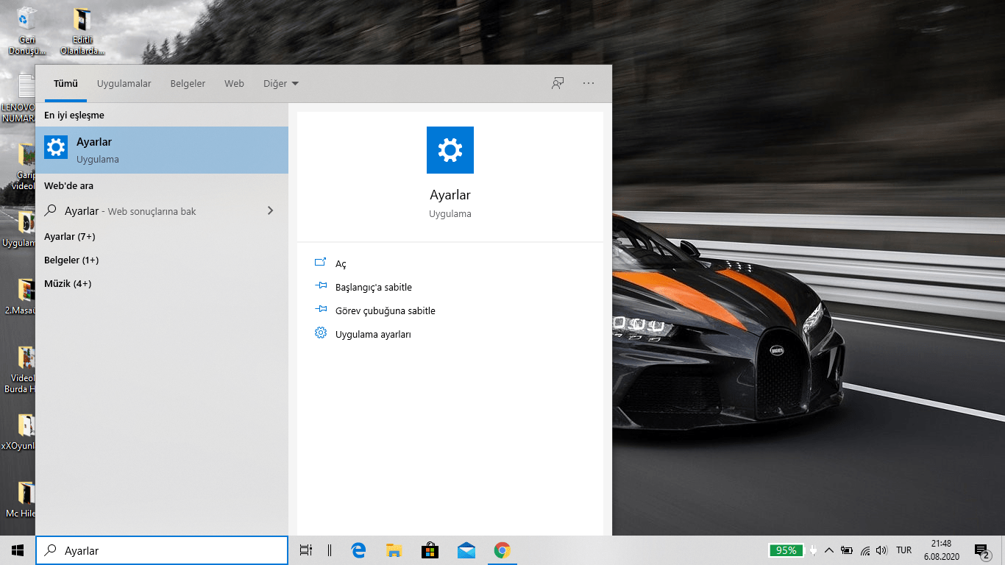Launch Google Chrome from the taskbar
Image resolution: width=1005 pixels, height=565 pixels.
point(502,550)
